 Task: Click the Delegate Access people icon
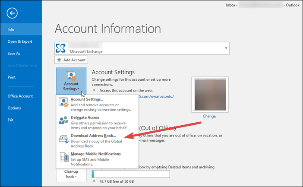(63, 120)
